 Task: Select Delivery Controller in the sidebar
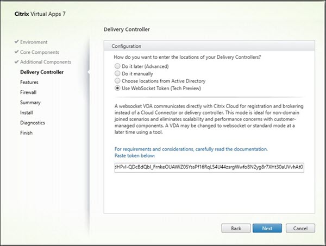(x=42, y=72)
